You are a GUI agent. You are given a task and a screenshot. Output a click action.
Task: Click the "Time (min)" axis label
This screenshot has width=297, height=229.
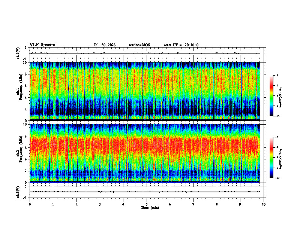click(150, 208)
